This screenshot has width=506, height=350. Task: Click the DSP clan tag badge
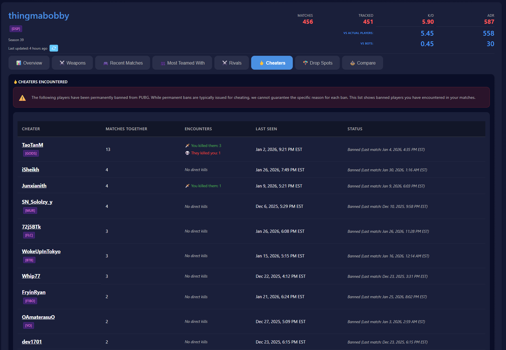point(16,29)
